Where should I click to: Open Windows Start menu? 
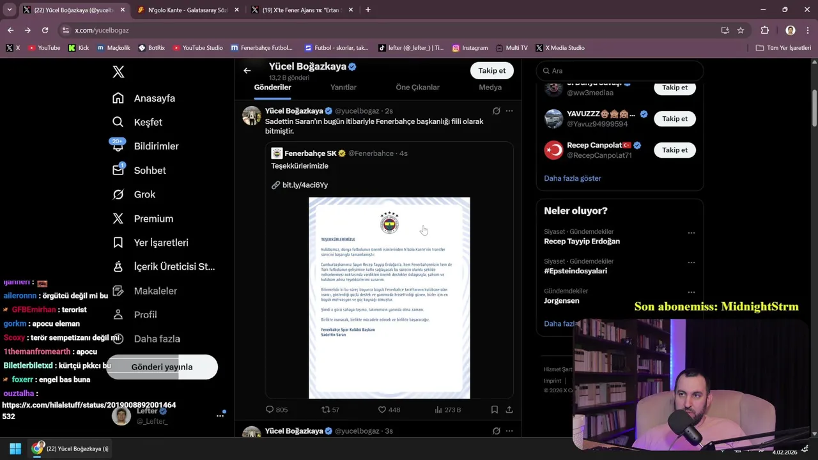15,448
